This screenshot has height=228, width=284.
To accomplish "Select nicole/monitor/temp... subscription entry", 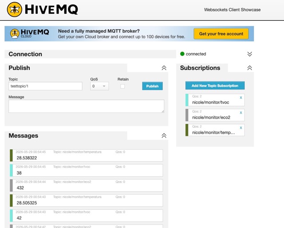I will click(x=215, y=130).
